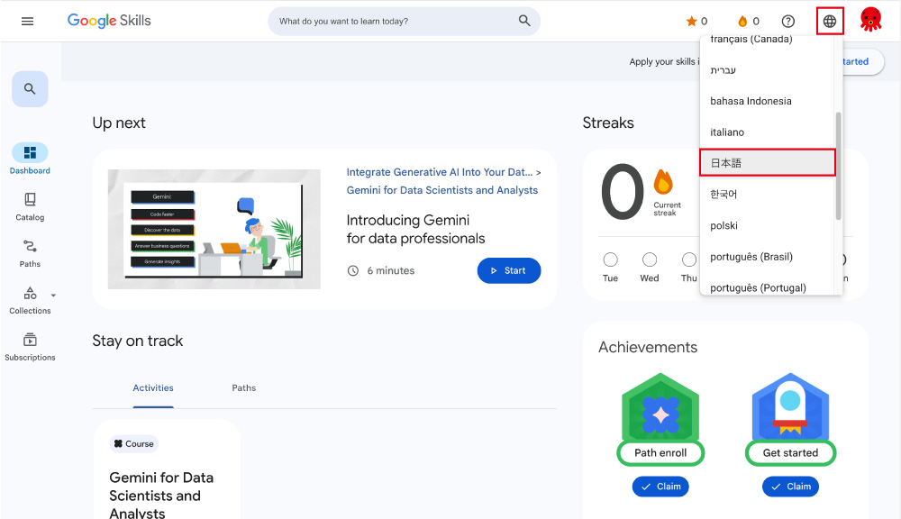
Task: Open Subscriptions from the sidebar
Action: click(x=30, y=346)
